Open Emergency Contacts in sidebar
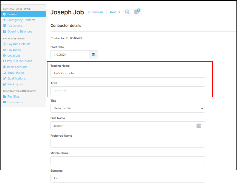Viewport: 237px width, 185px height. coord(21,20)
